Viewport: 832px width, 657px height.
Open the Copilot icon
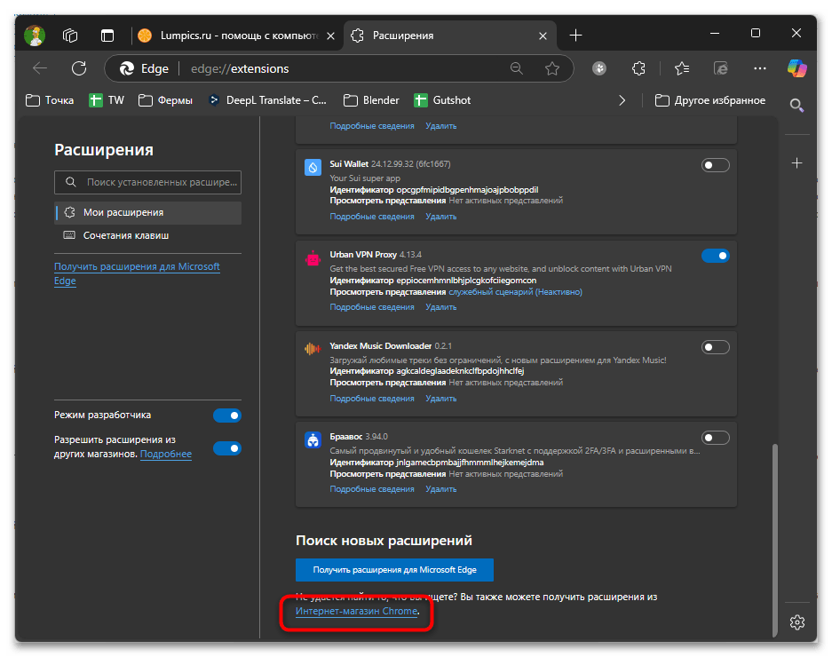pos(797,68)
